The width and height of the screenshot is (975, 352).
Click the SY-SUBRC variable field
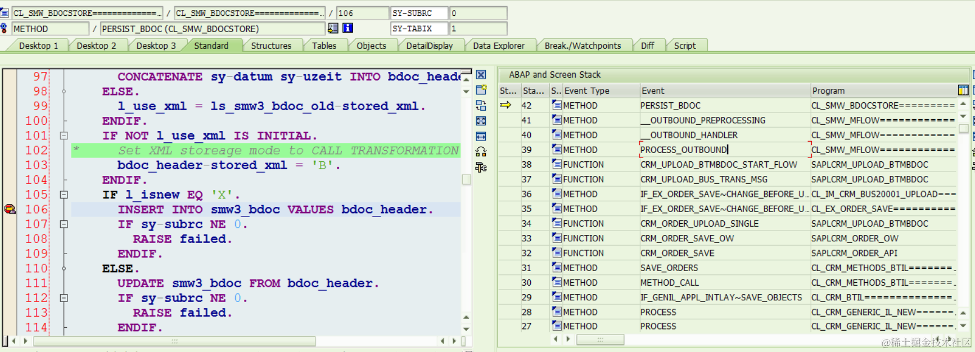[419, 13]
